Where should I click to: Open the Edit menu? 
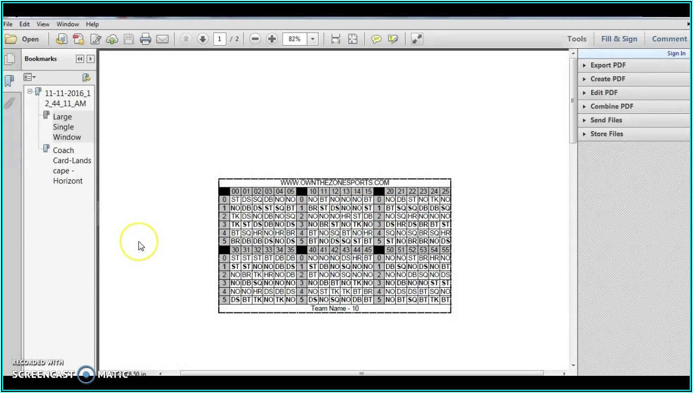coord(25,24)
